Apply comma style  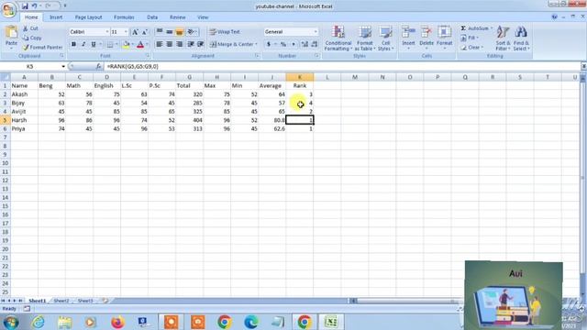tap(293, 44)
